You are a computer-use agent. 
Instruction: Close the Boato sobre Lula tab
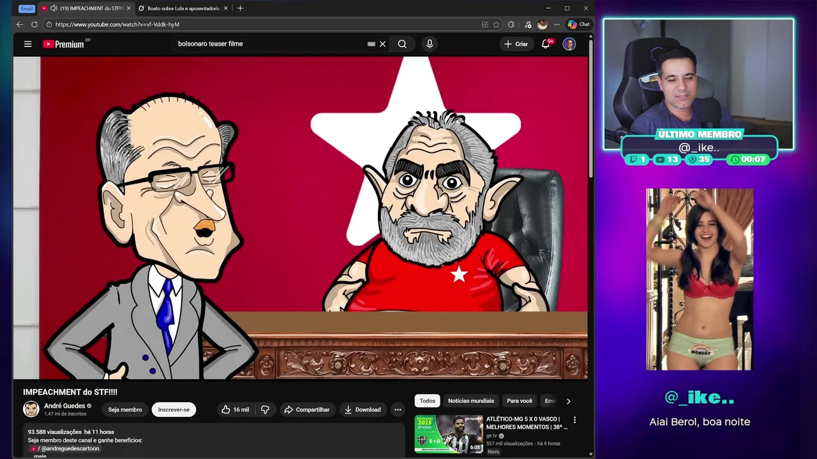(225, 8)
